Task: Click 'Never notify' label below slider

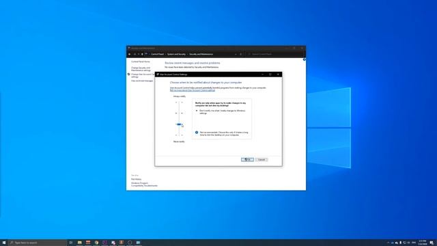Action: 179,141
